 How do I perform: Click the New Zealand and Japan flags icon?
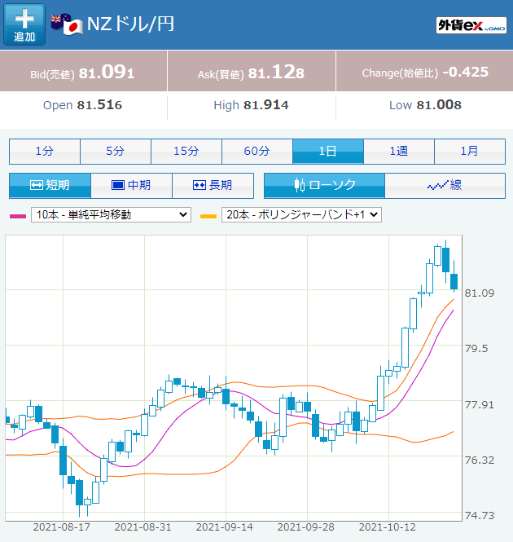pyautogui.click(x=67, y=24)
